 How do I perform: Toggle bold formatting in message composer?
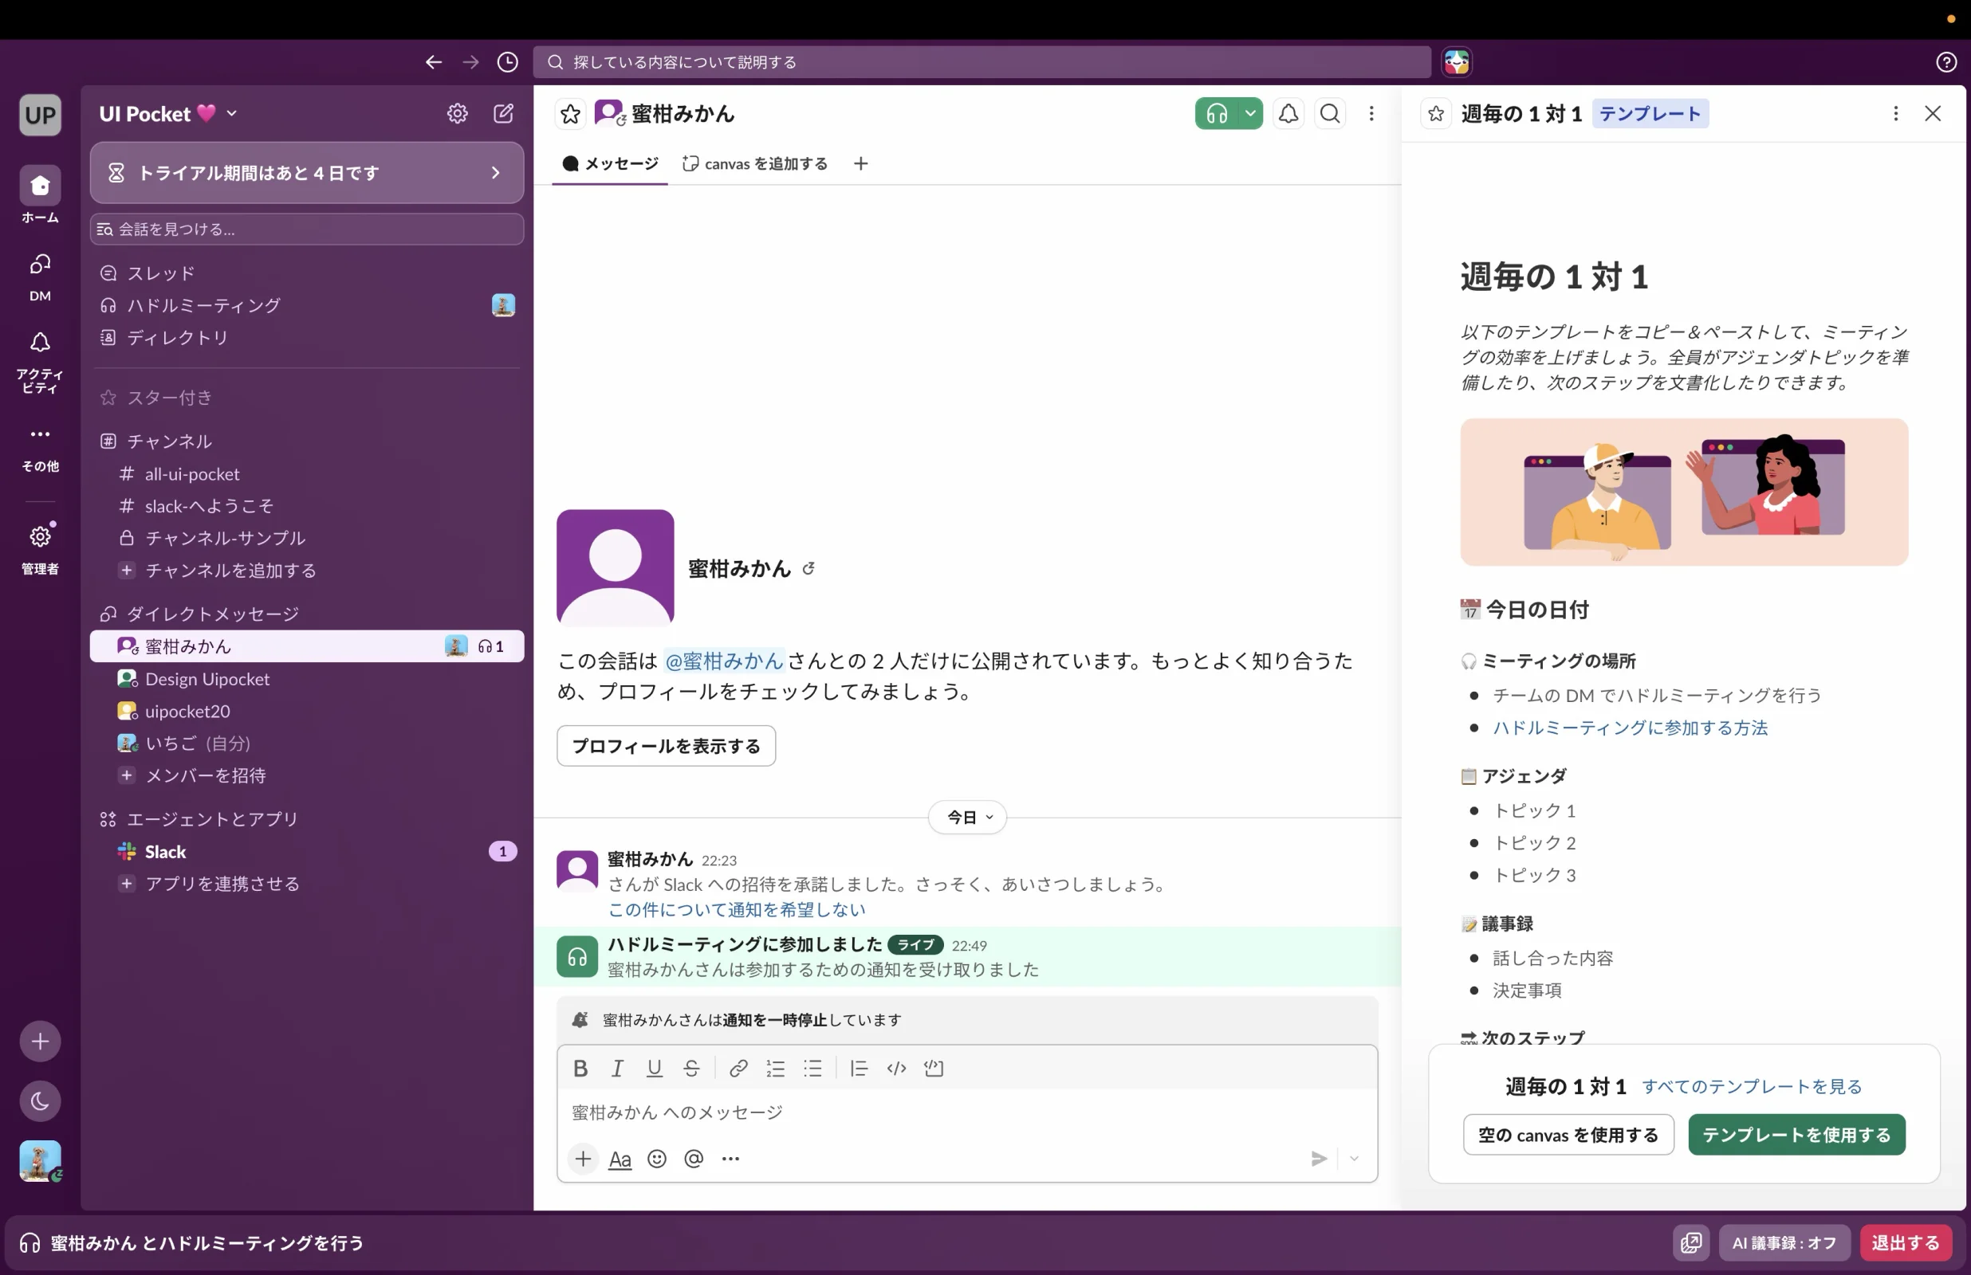coord(580,1068)
